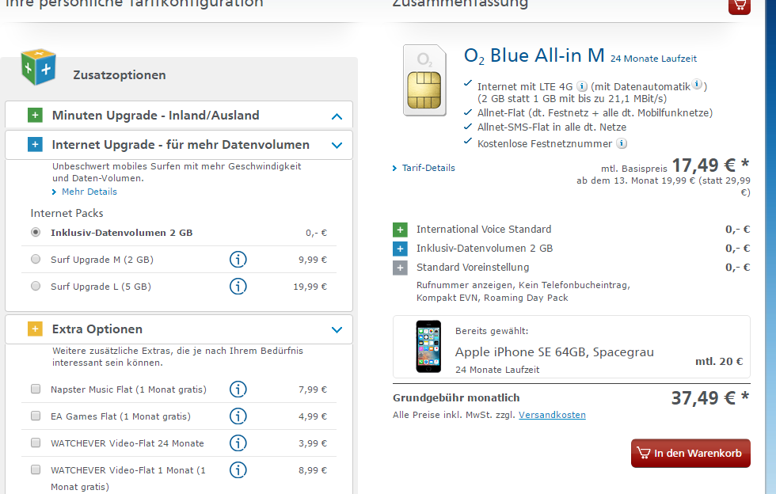This screenshot has width=776, height=494.
Task: Open info icon next to Datenautomatik
Action: [697, 84]
